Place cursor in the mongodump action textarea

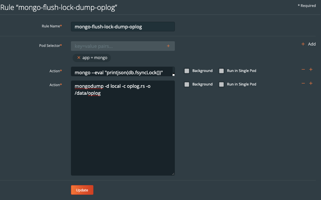click(x=123, y=132)
